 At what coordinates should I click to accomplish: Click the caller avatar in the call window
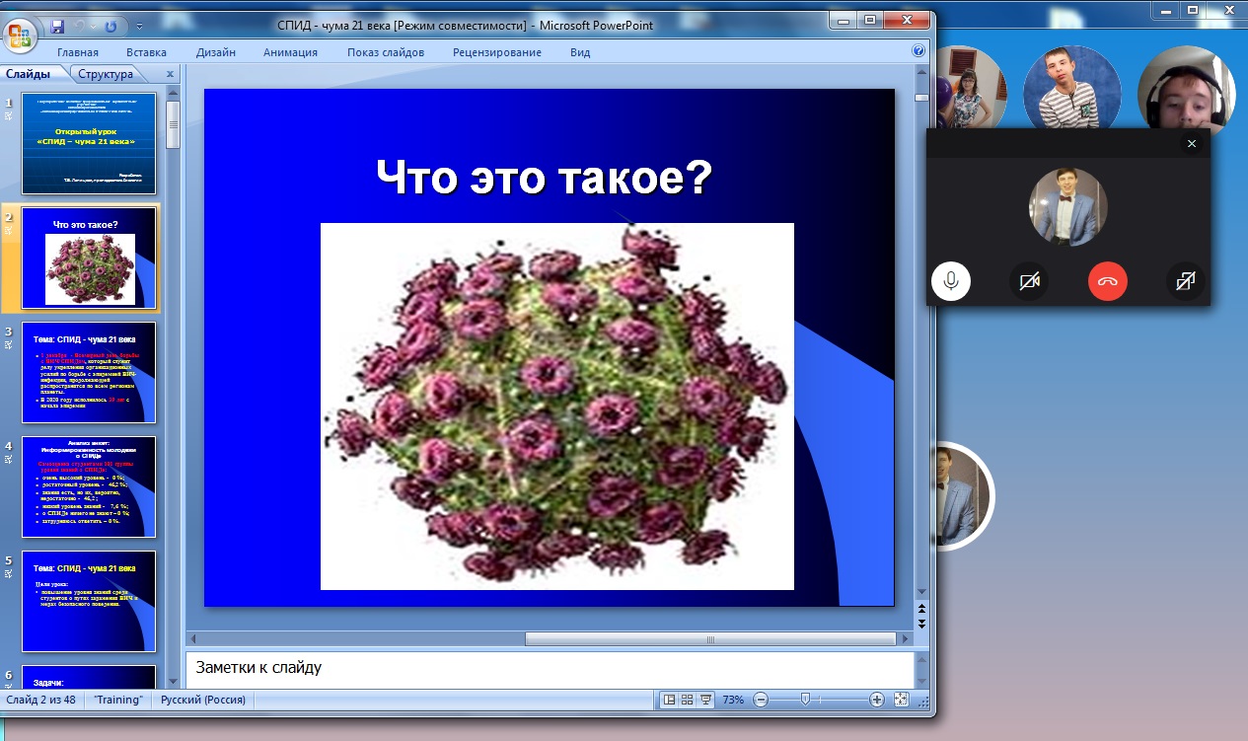click(x=1068, y=205)
